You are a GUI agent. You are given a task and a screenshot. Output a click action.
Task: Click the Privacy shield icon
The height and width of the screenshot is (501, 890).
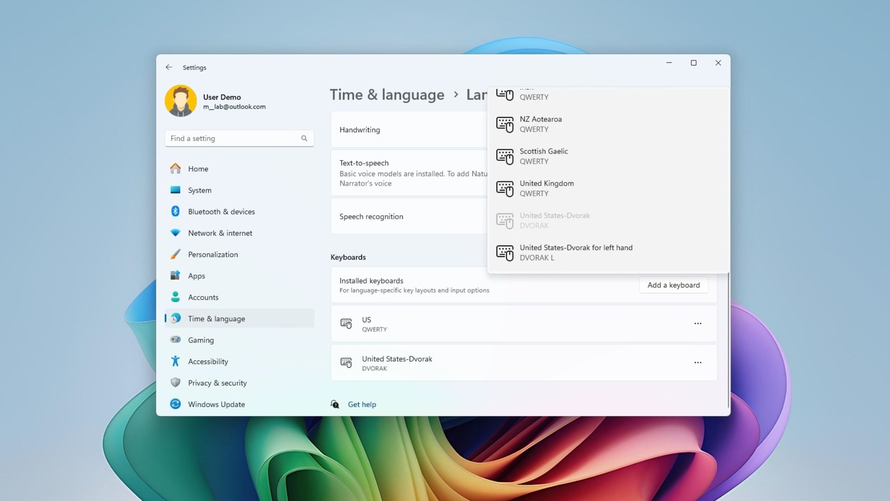click(175, 382)
